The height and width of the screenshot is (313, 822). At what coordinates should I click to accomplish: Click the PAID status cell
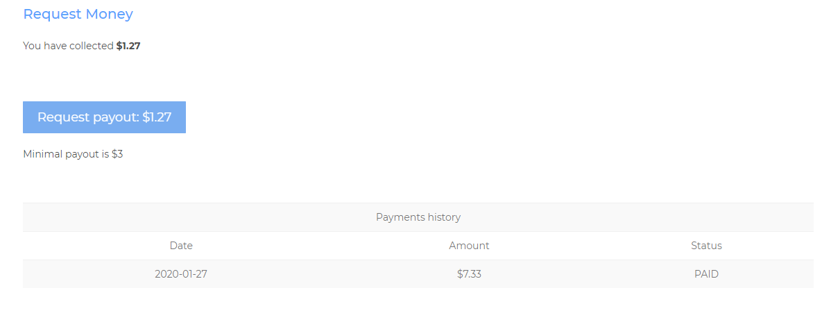tap(706, 274)
